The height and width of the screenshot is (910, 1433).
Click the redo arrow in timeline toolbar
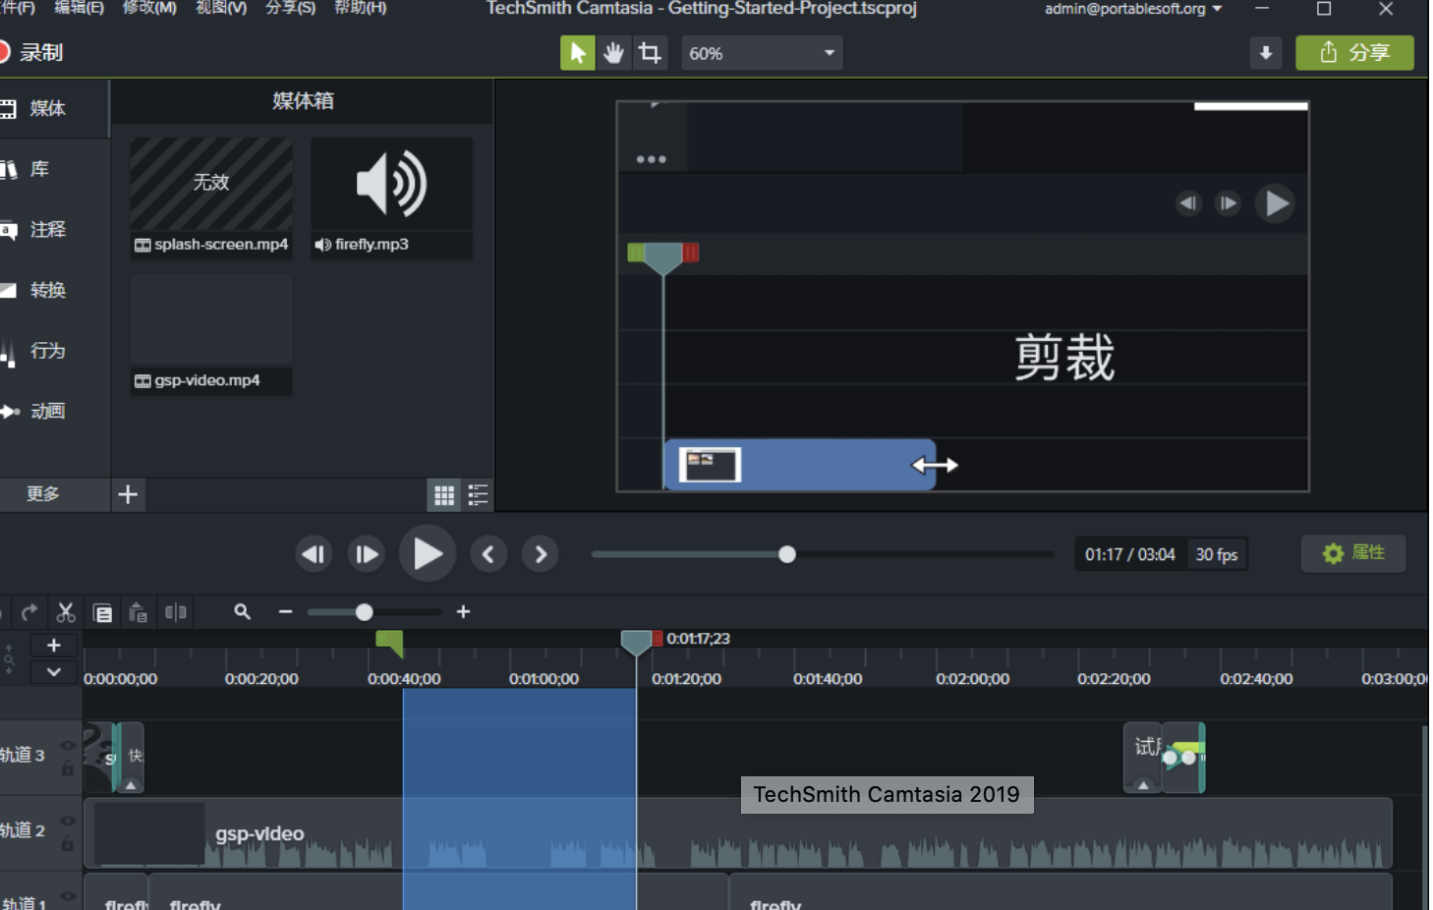pos(29,612)
